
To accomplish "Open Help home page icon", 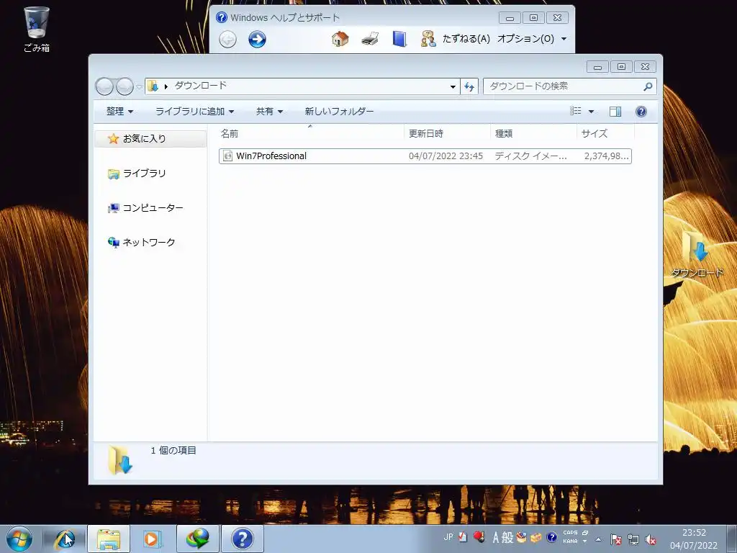I will point(340,39).
